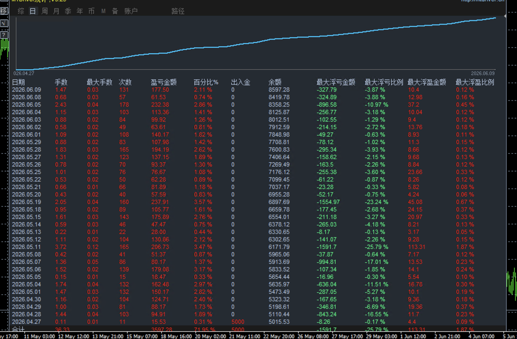Click max floating profit 113.31 in 2026.05.11 row
The image size is (517, 339).
(x=417, y=247)
